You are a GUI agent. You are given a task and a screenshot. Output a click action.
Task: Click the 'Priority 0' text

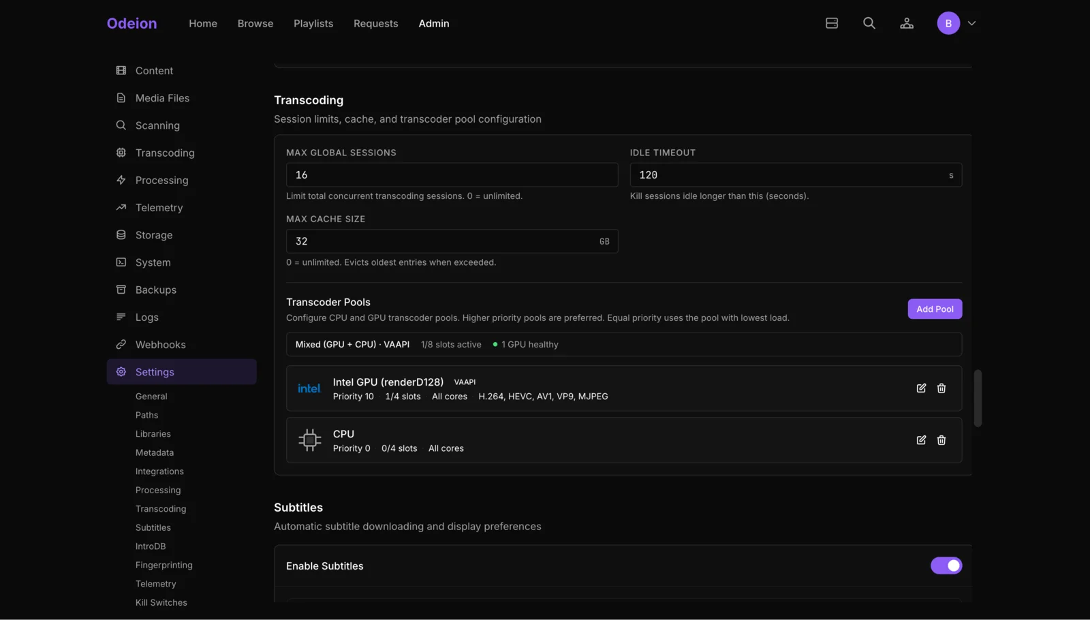[x=352, y=448]
